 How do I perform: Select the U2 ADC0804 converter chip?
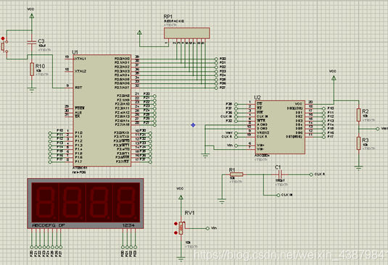coord(280,127)
